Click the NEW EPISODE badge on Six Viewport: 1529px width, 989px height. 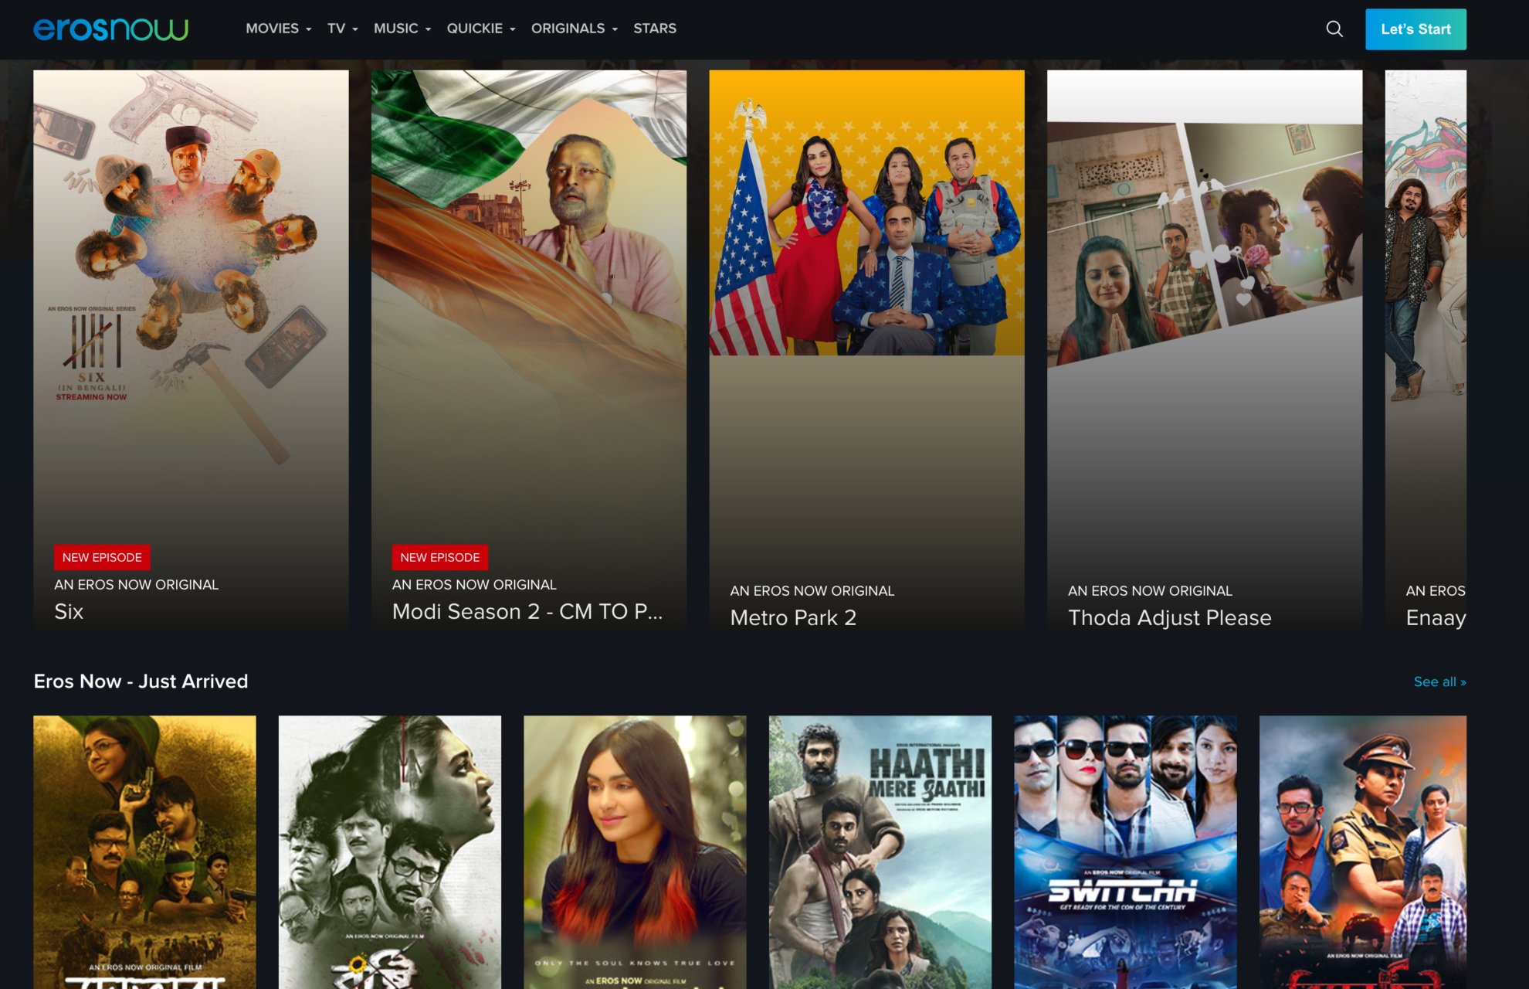(x=102, y=557)
